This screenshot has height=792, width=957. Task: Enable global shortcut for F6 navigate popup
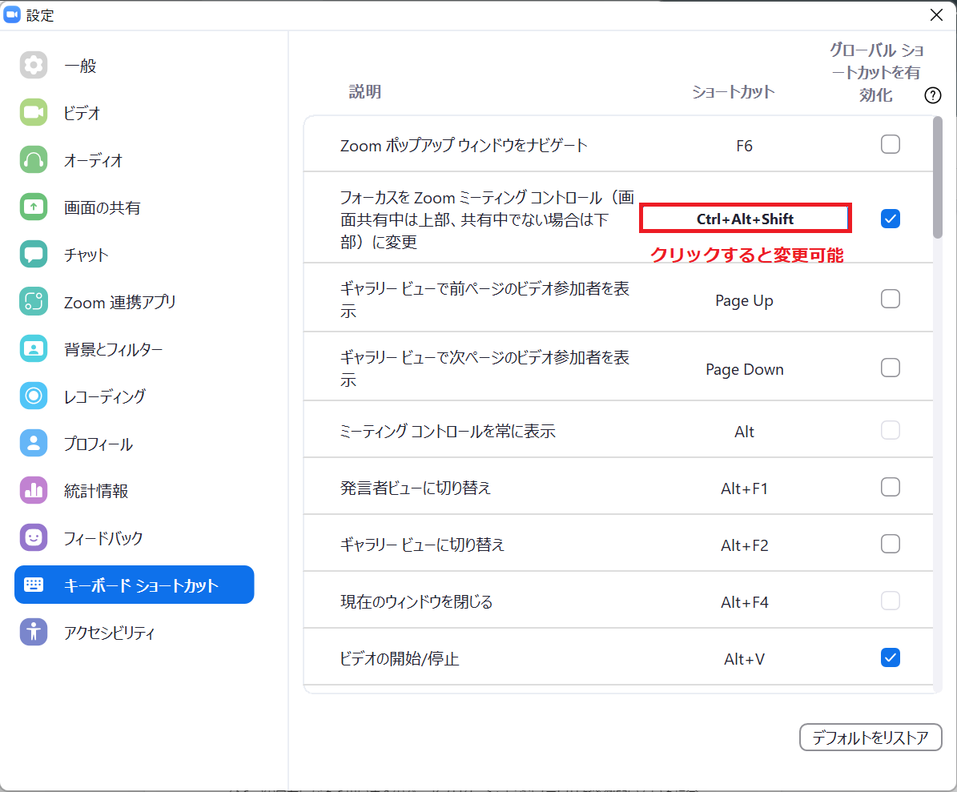[x=890, y=145]
